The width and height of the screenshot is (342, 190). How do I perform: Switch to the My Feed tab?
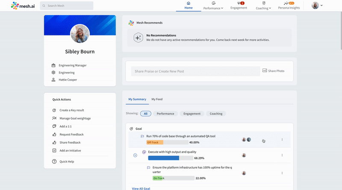pyautogui.click(x=157, y=99)
